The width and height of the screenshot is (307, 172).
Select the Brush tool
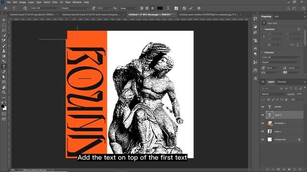click(x=4, y=46)
